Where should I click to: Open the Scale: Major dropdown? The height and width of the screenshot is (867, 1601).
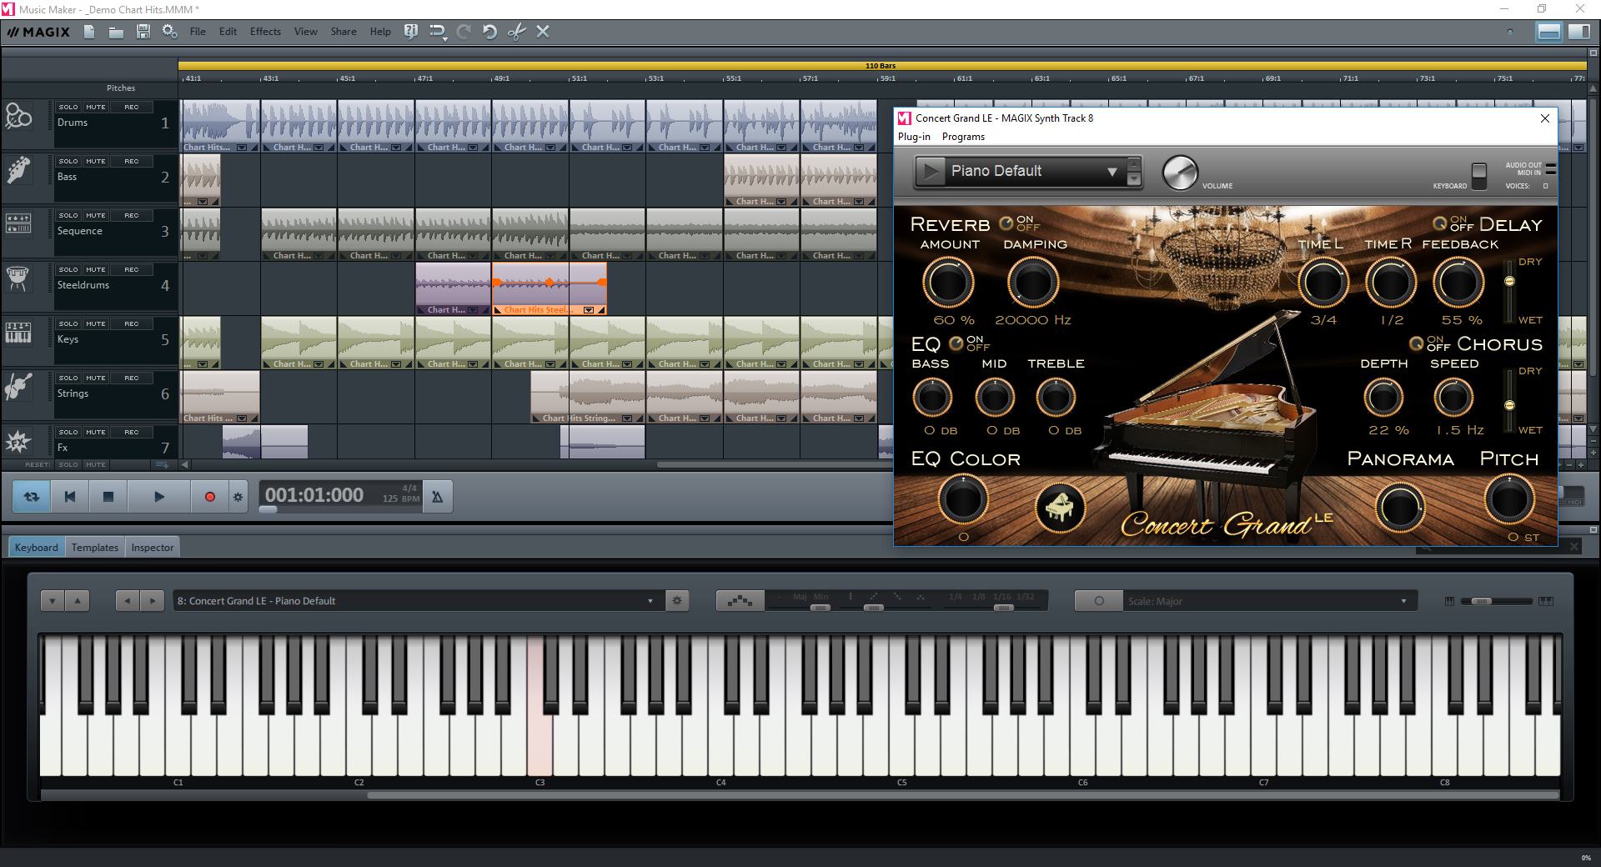tap(1403, 600)
